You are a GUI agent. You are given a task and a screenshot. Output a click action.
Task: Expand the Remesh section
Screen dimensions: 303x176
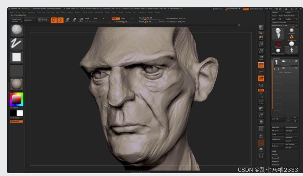click(276, 158)
